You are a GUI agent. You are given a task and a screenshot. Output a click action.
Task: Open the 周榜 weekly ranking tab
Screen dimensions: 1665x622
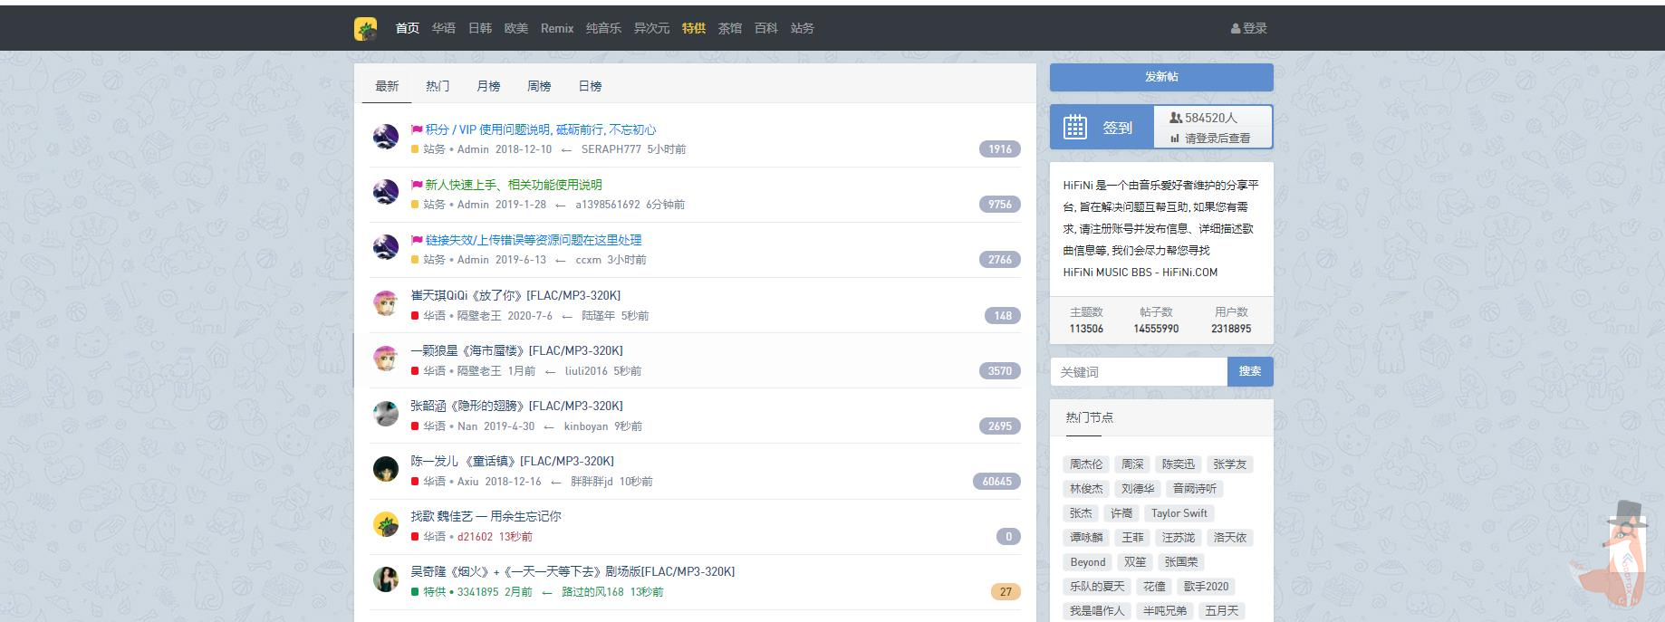[x=539, y=86]
